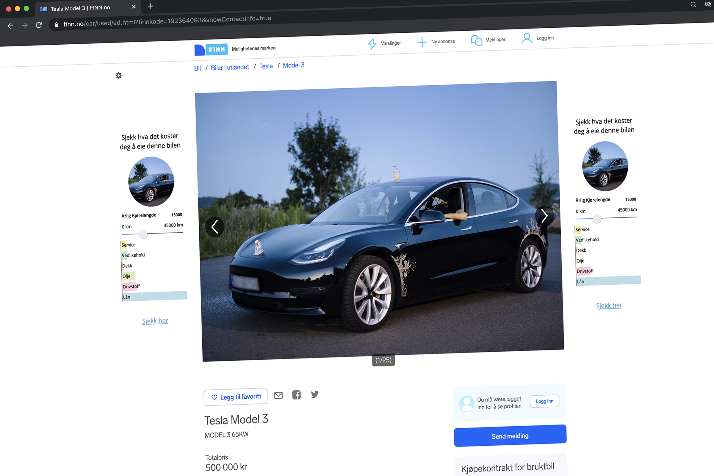Open a new browser tab
Viewport: 714px width, 476px height.
(x=151, y=6)
